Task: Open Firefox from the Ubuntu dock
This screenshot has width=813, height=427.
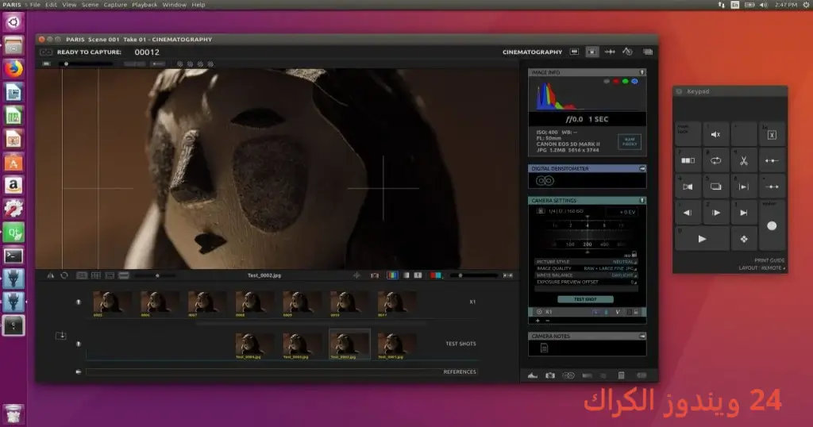Action: [13, 69]
